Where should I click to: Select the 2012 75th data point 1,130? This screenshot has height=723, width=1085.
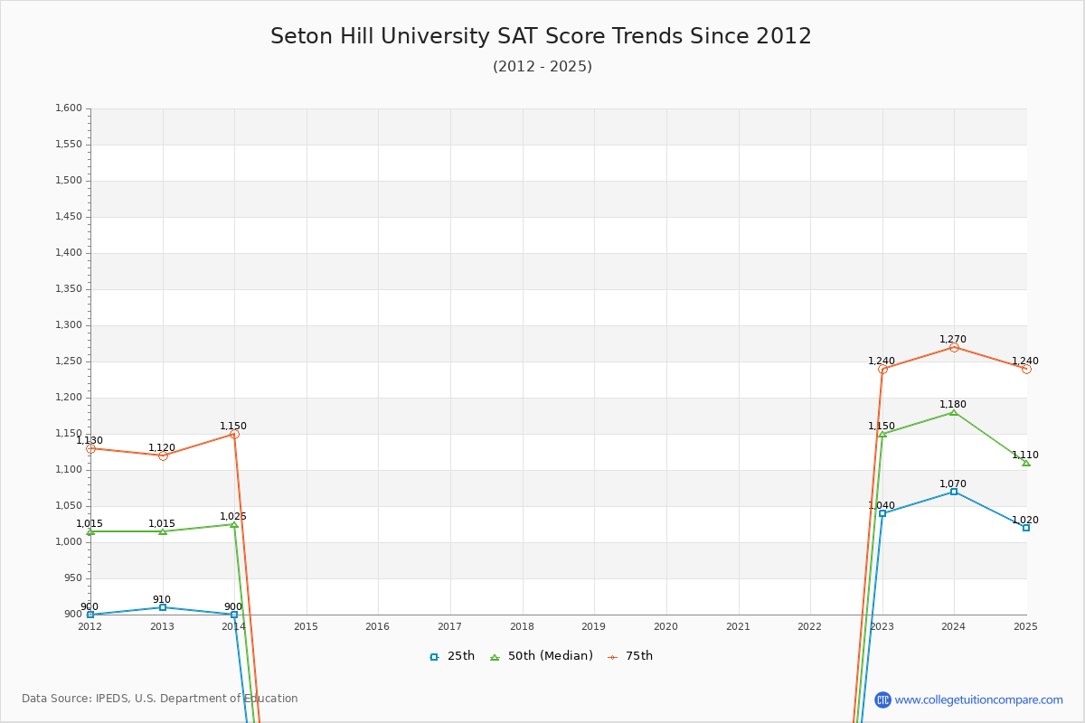click(90, 448)
